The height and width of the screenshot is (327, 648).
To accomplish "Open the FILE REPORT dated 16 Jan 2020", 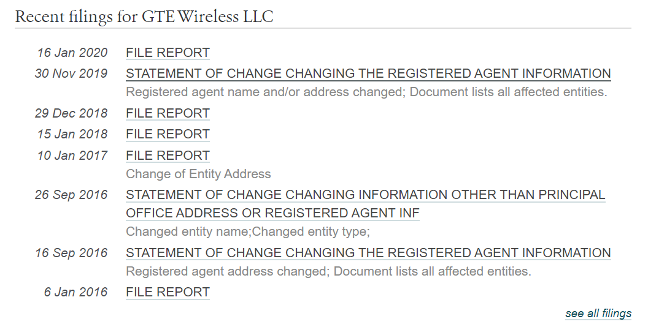I will (x=168, y=53).
